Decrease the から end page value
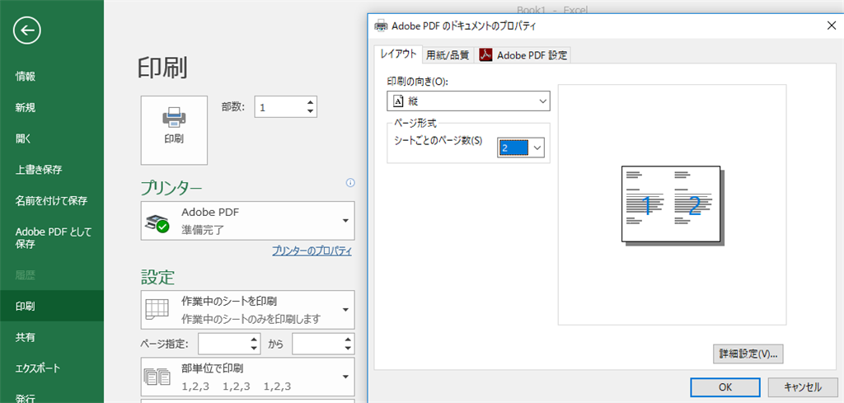 click(349, 349)
